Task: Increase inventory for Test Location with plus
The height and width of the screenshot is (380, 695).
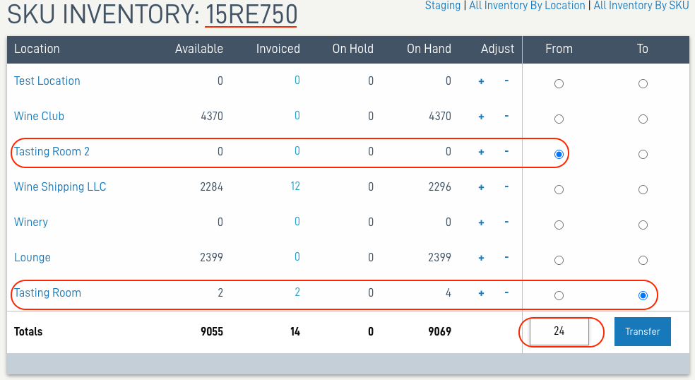Action: [x=481, y=81]
